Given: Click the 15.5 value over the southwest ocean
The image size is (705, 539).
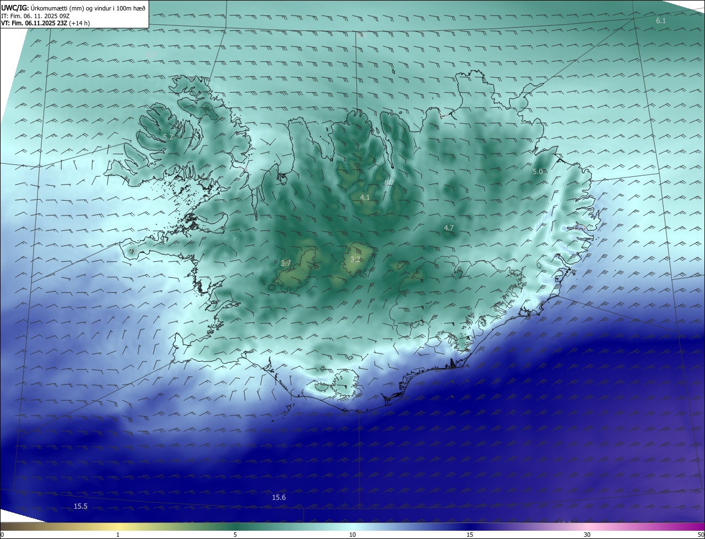Looking at the screenshot, I should tap(81, 506).
